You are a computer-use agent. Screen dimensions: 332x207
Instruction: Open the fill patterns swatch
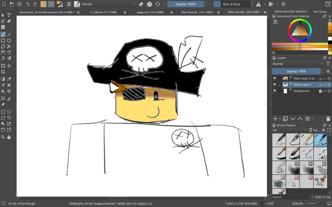pyautogui.click(x=51, y=4)
